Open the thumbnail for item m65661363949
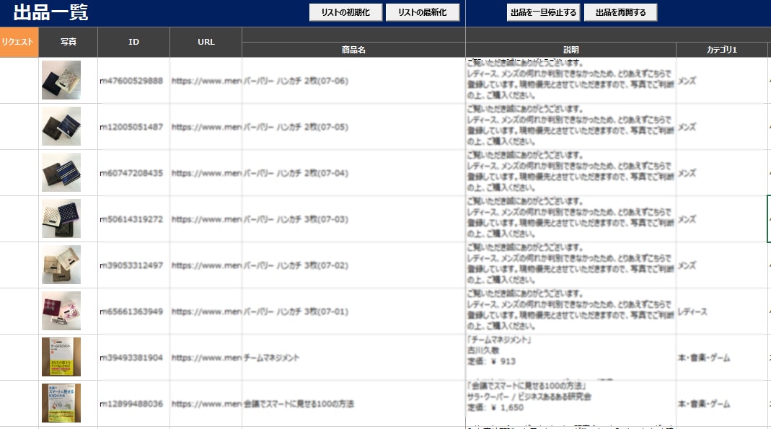The height and width of the screenshot is (429, 771). point(61,311)
